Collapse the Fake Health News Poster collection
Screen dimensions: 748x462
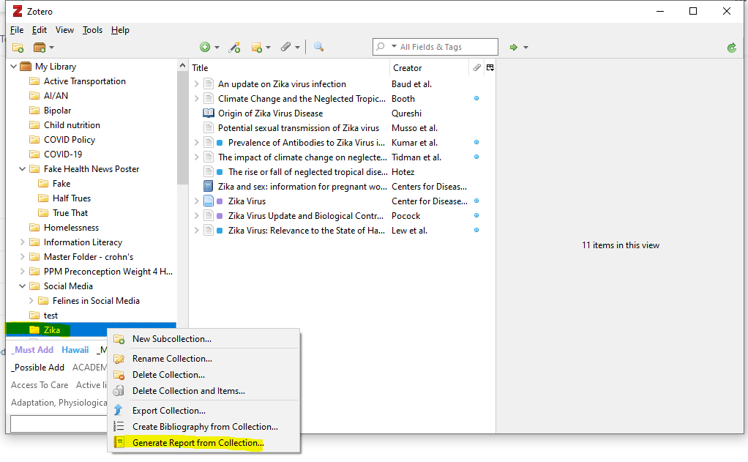tap(22, 169)
